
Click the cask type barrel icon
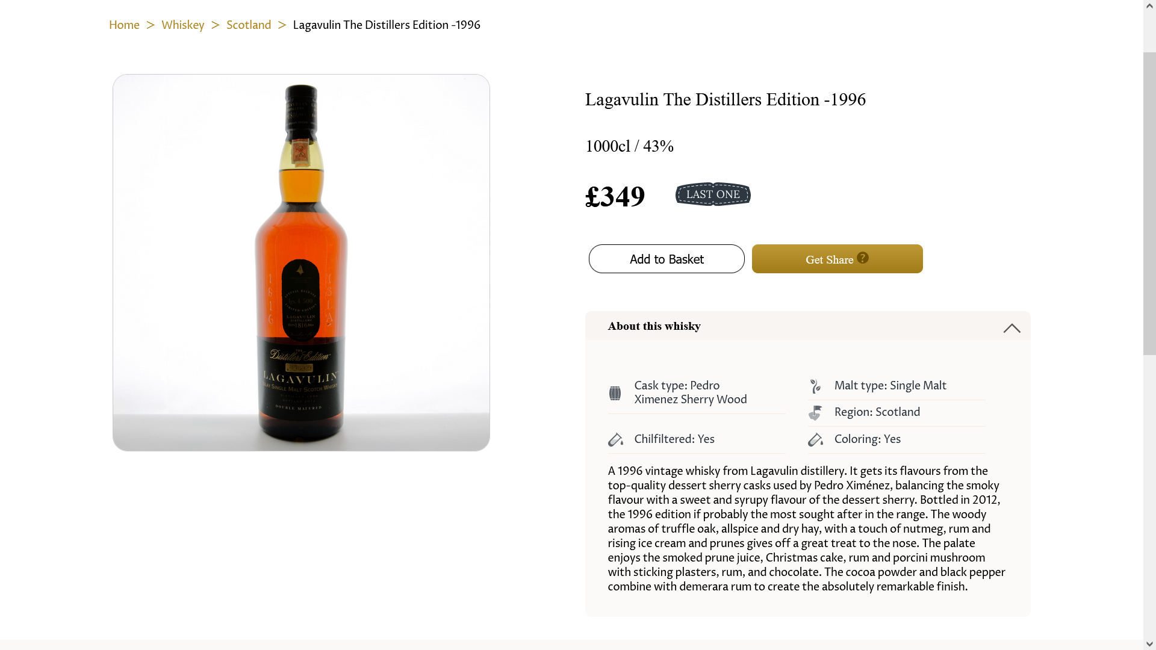pyautogui.click(x=615, y=393)
